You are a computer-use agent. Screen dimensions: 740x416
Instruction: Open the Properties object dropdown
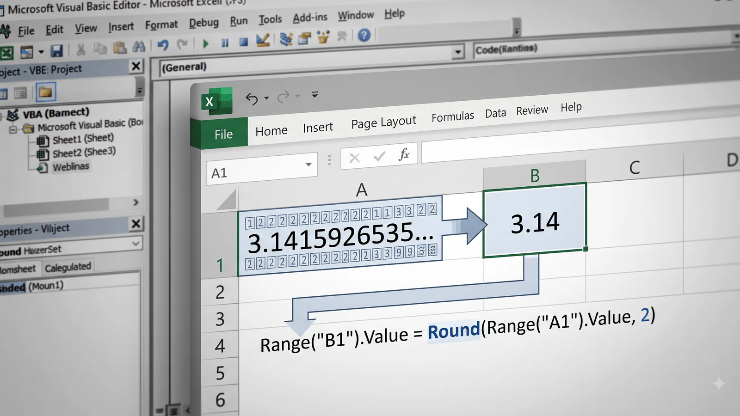[136, 243]
